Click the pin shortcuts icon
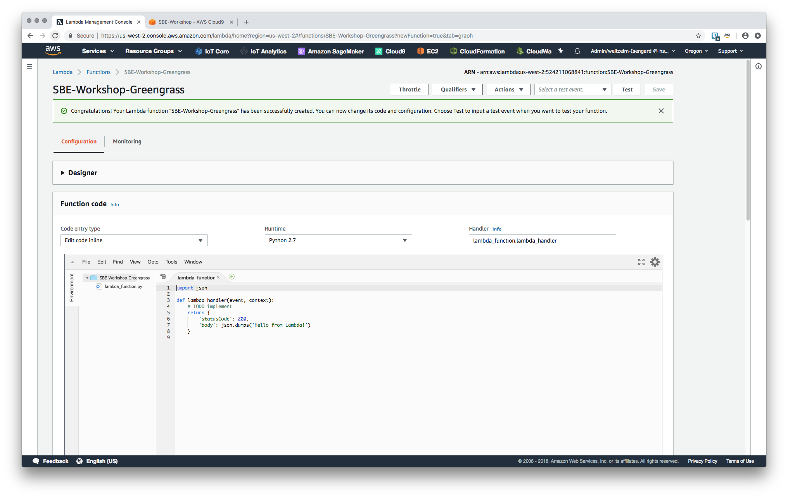788x498 pixels. coord(560,51)
